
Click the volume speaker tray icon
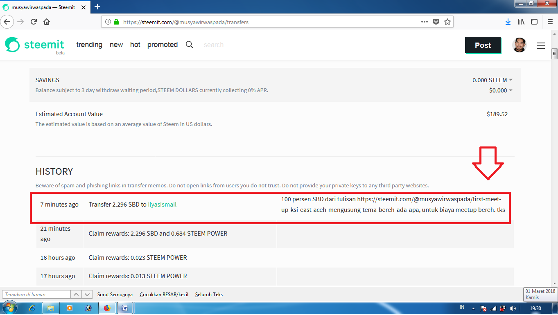point(513,308)
